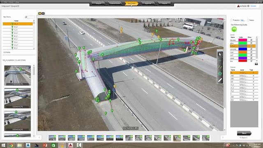Toggle Show checkbox for glass layer
The image size is (263, 148).
tap(251, 43)
